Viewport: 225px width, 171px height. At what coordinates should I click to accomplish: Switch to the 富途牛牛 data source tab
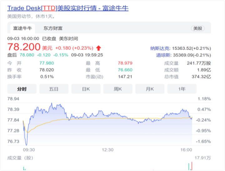[22, 28]
